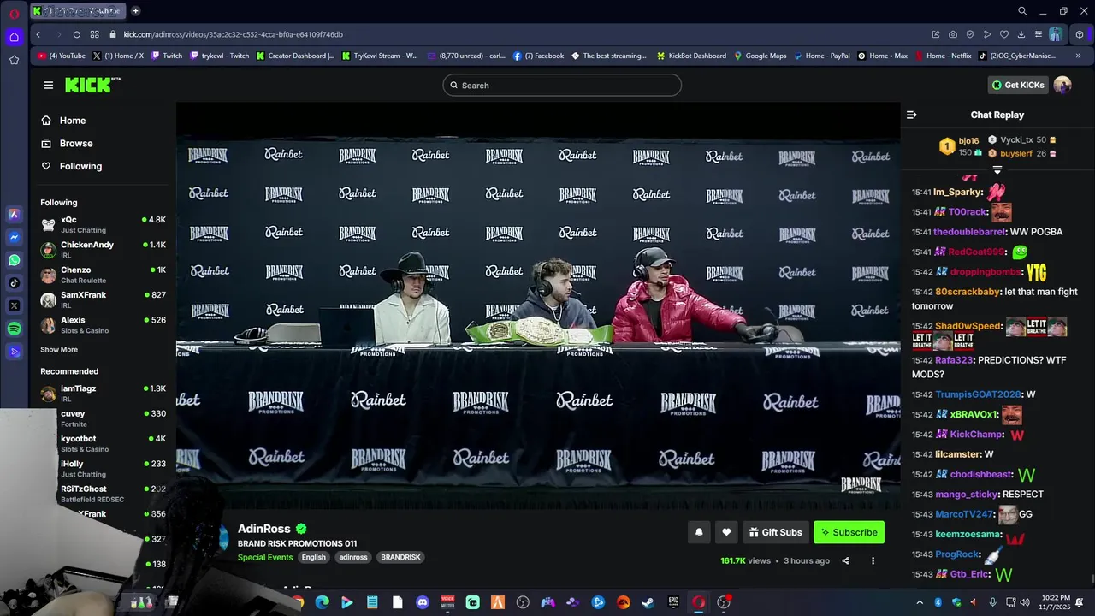Click the Opera browser menu logo
Screen dimensions: 1095x616
pyautogui.click(x=14, y=14)
